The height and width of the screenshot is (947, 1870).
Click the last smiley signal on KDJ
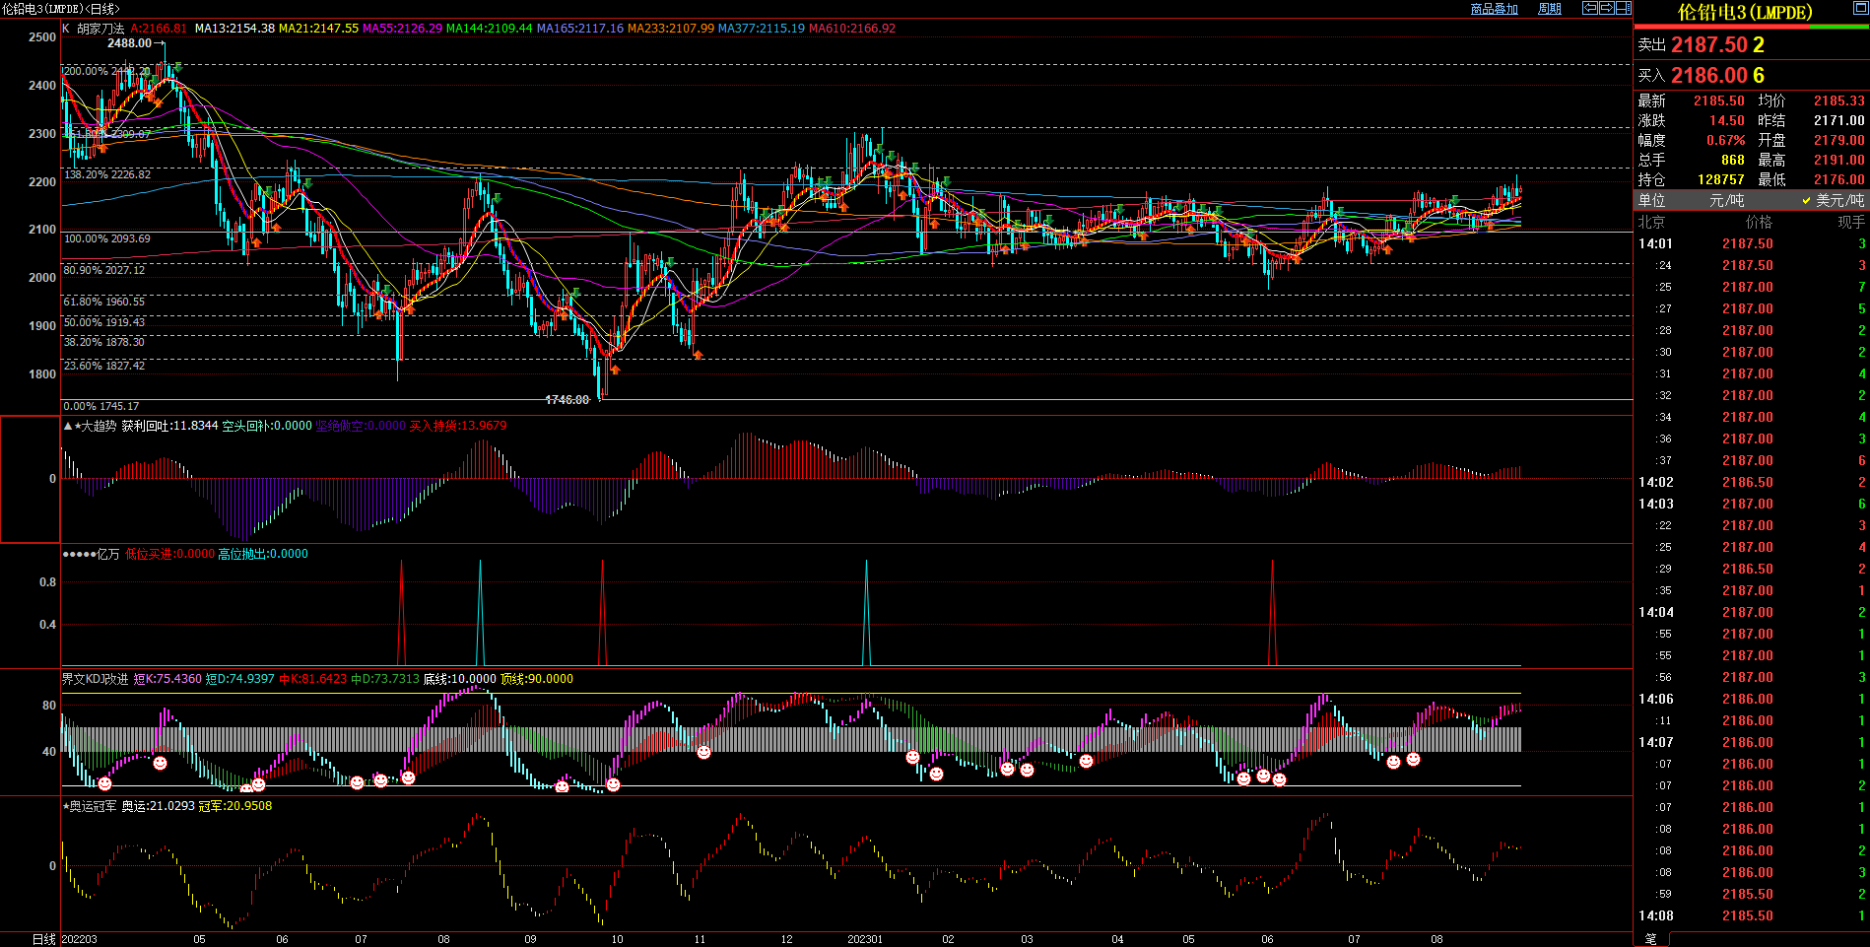[1413, 760]
